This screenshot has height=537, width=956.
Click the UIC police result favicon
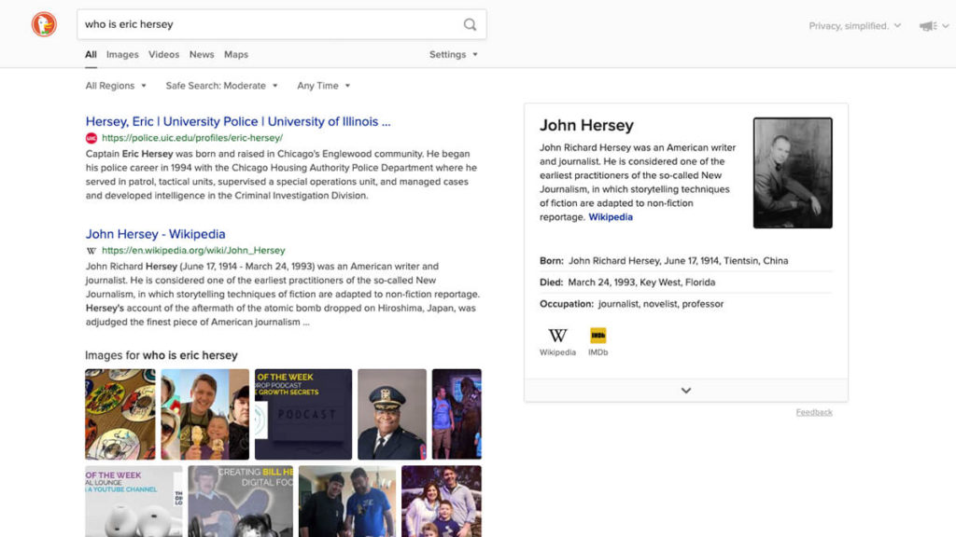point(91,138)
